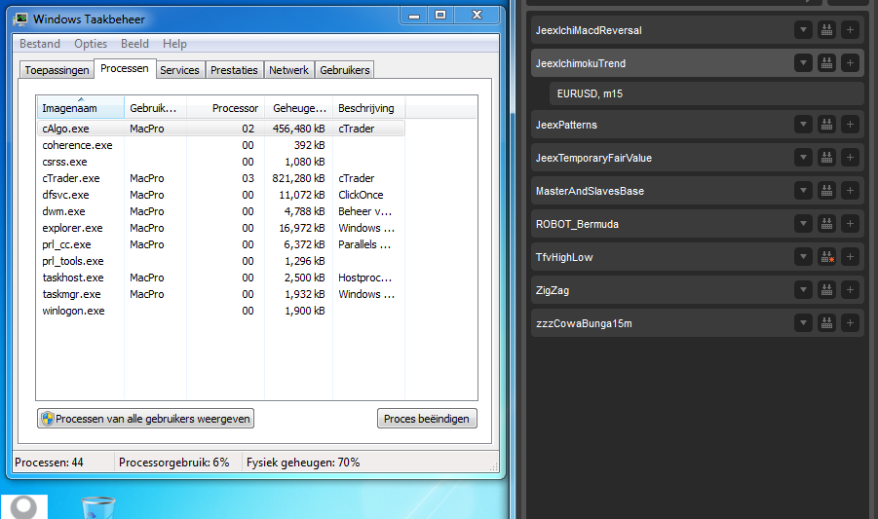Click the ROBOT_Bermuda item name

(577, 224)
